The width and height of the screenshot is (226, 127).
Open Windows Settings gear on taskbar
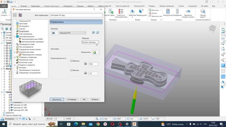(127, 124)
